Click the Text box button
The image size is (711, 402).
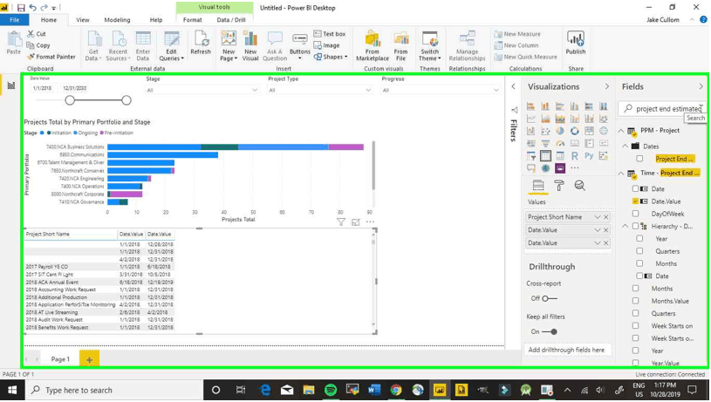(330, 34)
